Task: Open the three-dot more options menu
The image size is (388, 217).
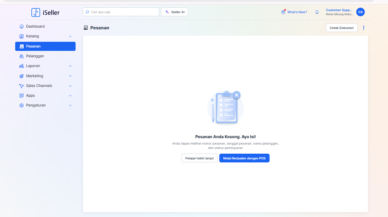Action: 363,28
